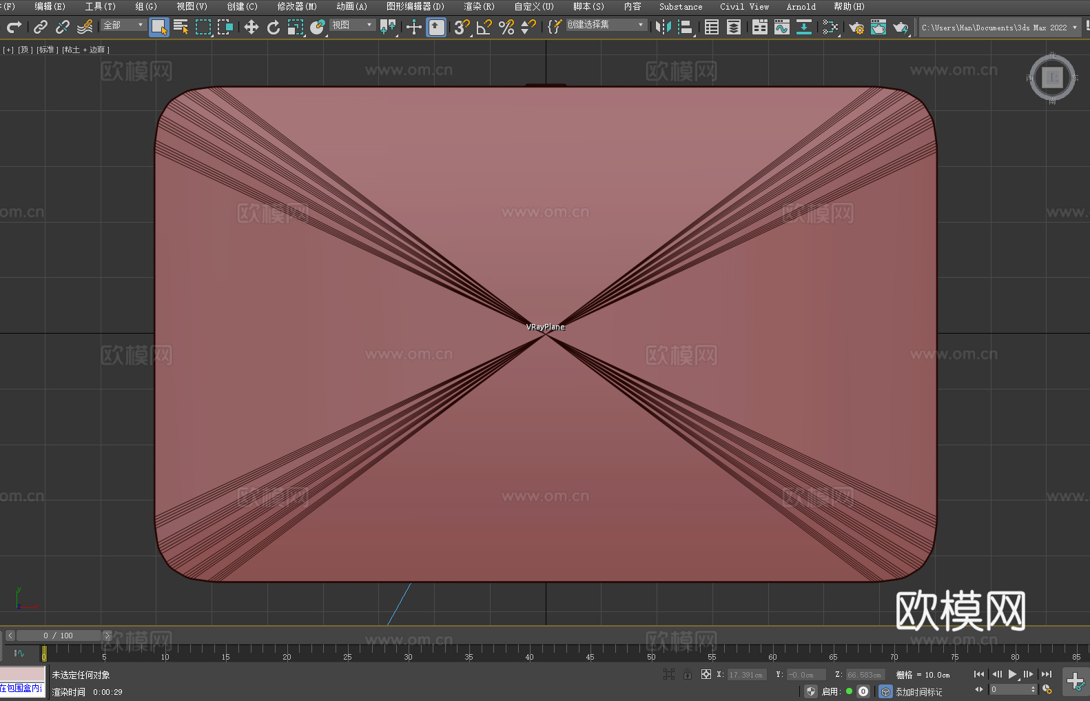Click the X coordinate field
The height and width of the screenshot is (701, 1090).
[x=747, y=675]
